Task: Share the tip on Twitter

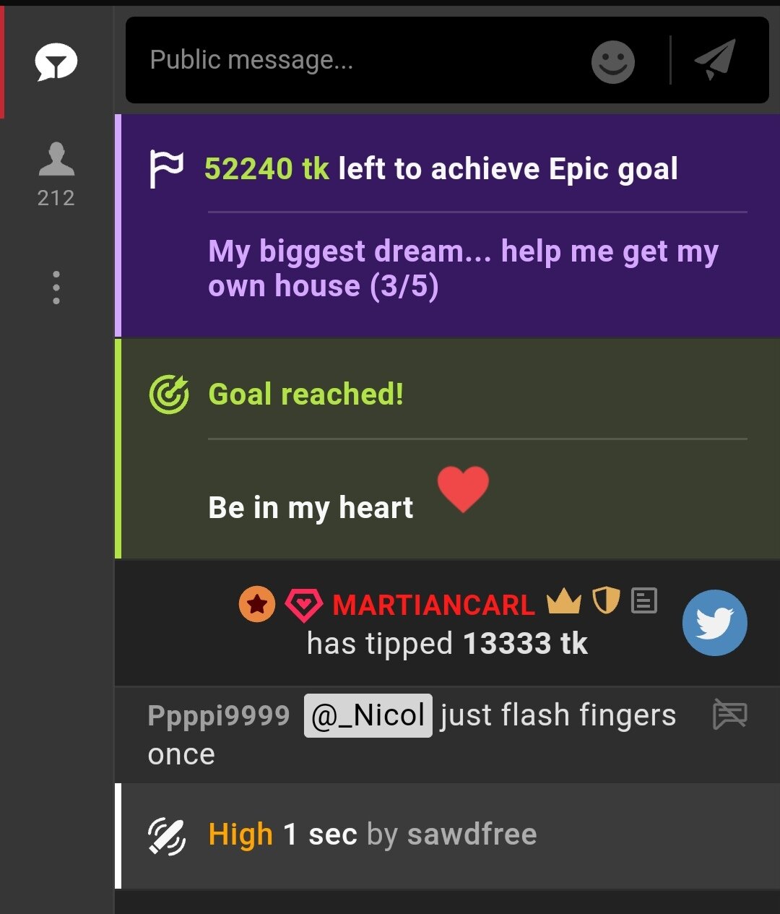Action: (x=714, y=623)
